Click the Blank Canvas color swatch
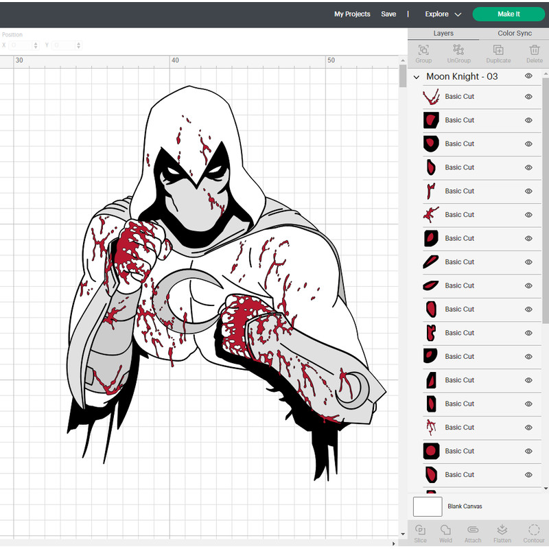This screenshot has width=549, height=549. [427, 506]
